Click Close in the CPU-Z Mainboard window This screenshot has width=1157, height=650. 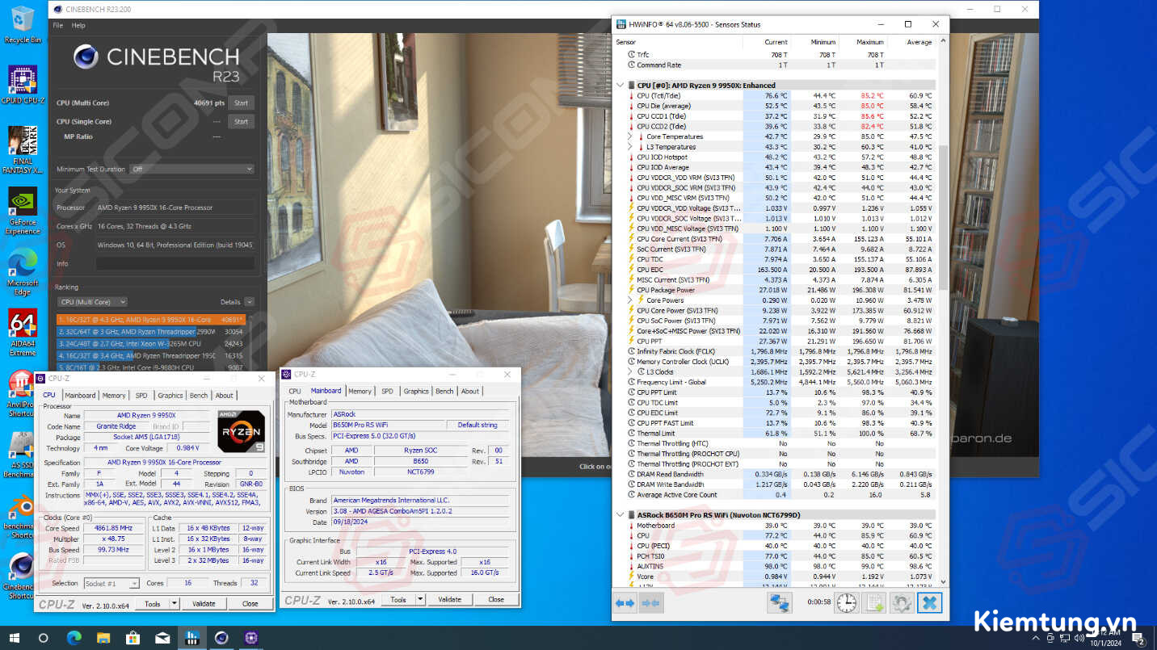tap(496, 599)
